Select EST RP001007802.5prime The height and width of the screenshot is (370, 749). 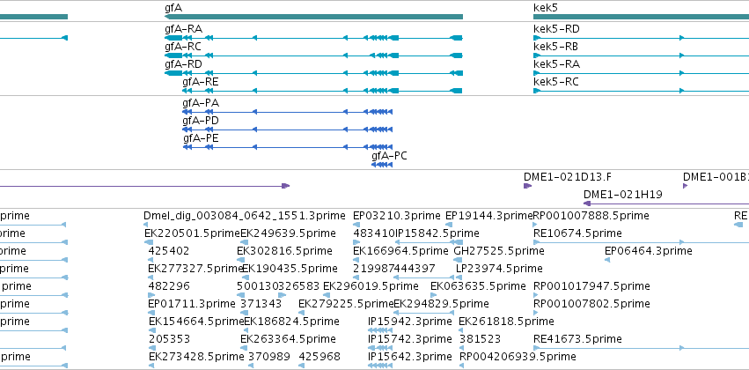click(591, 305)
